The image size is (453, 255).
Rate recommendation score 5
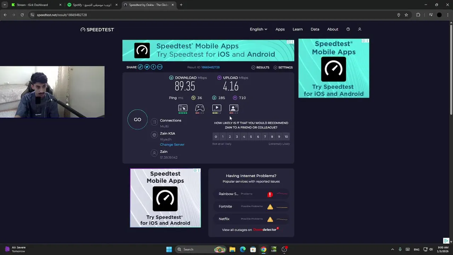pos(251,137)
